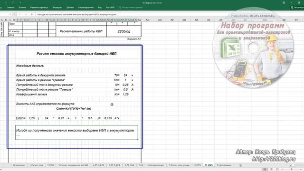304x171 pixels.
Task: Switch to Page Layout view icon
Action: point(271,169)
